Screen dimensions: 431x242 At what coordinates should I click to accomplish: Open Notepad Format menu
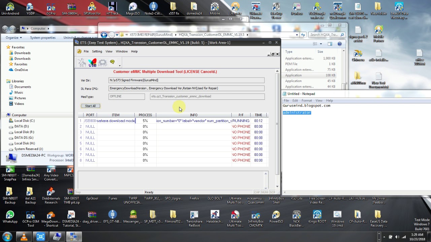(306, 100)
